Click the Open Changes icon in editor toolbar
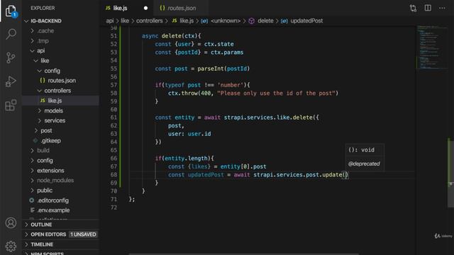Image resolution: width=454 pixels, height=255 pixels. pos(413,8)
